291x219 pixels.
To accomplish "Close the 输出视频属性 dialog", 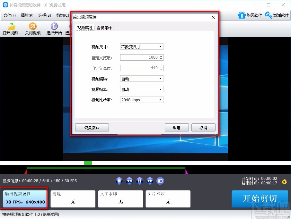I will click(213, 17).
